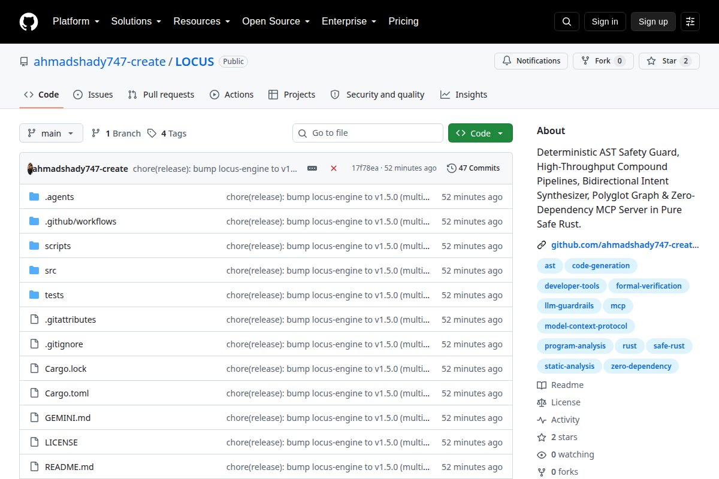Image resolution: width=719 pixels, height=479 pixels.
Task: Click the Sign in button
Action: (x=605, y=22)
